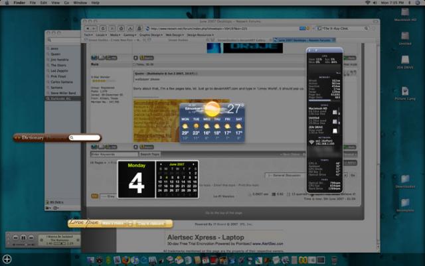This screenshot has width=425, height=266.
Task: Click the magnifier icon in browser search box
Action: (x=366, y=29)
